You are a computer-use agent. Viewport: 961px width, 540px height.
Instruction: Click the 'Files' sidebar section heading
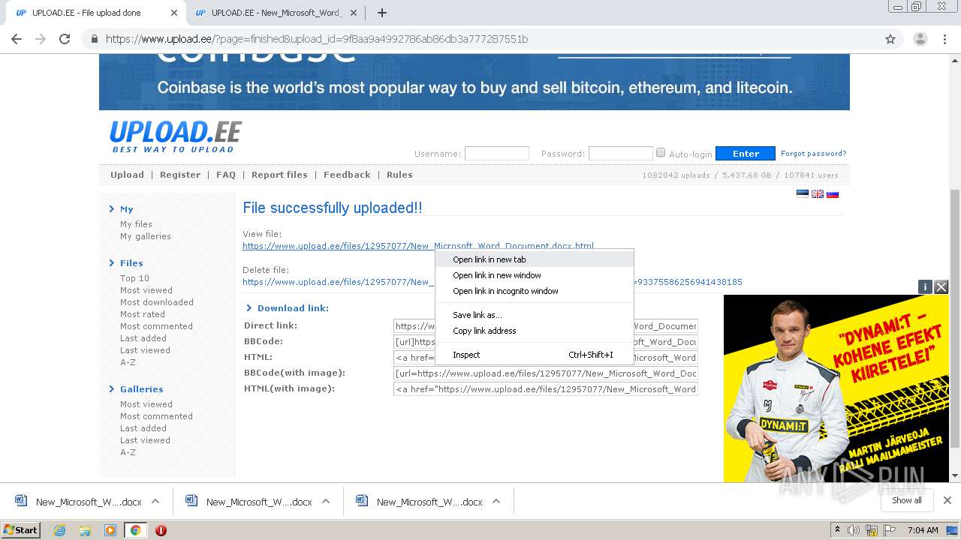[131, 263]
